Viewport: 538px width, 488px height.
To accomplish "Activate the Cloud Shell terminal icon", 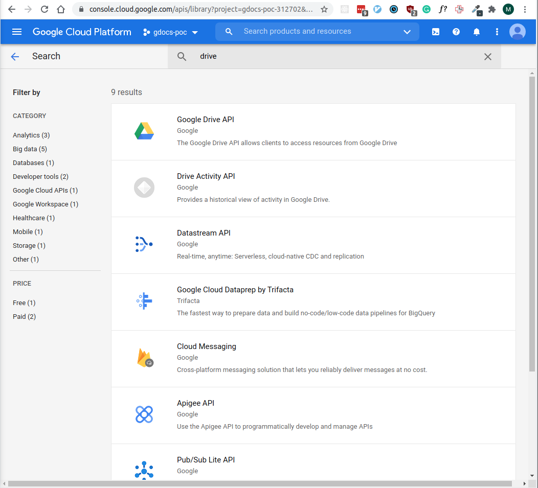I will click(x=435, y=32).
